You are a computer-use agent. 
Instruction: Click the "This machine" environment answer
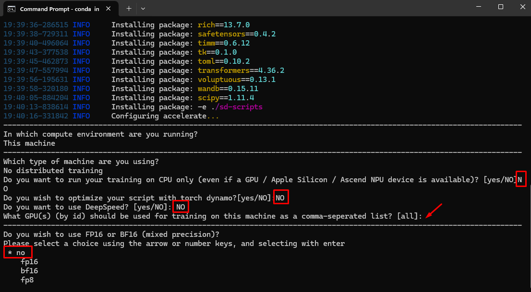coord(29,143)
